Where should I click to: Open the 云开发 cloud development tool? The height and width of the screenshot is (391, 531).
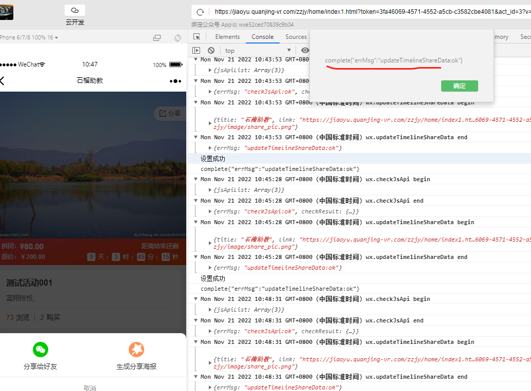pos(75,15)
